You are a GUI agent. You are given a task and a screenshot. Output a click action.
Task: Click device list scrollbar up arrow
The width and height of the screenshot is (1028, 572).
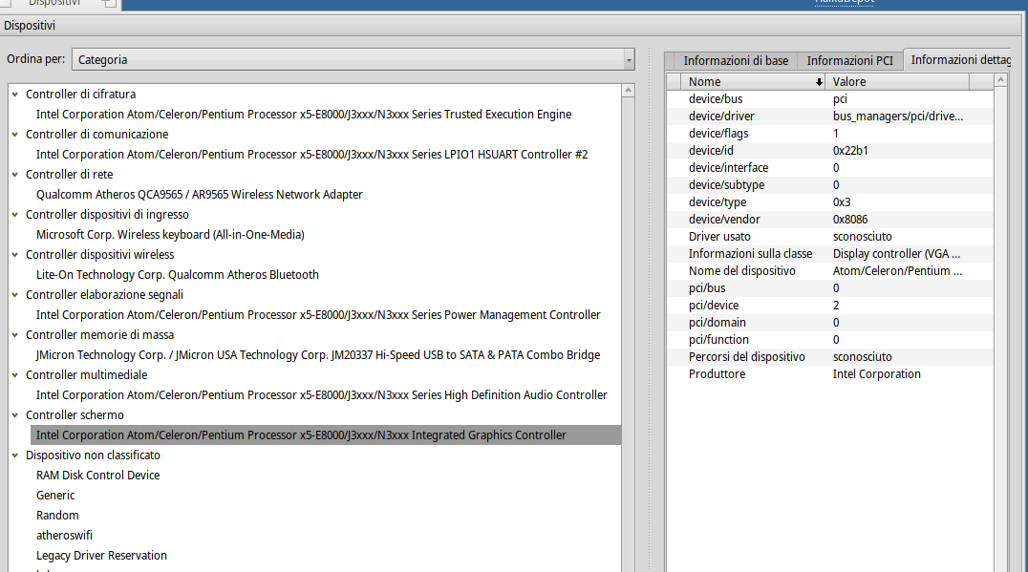(x=628, y=91)
